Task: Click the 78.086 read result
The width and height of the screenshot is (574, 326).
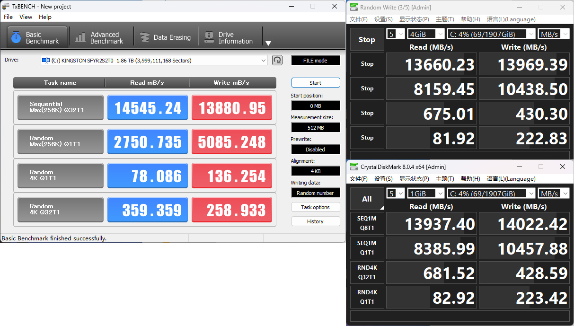Action: pyautogui.click(x=148, y=176)
